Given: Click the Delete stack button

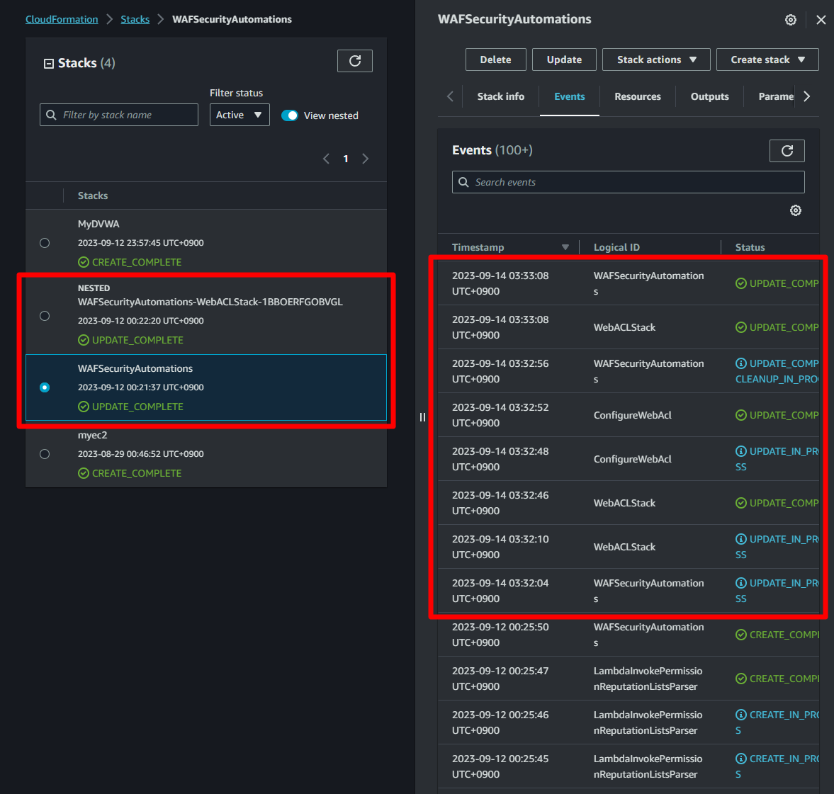Looking at the screenshot, I should [x=496, y=59].
